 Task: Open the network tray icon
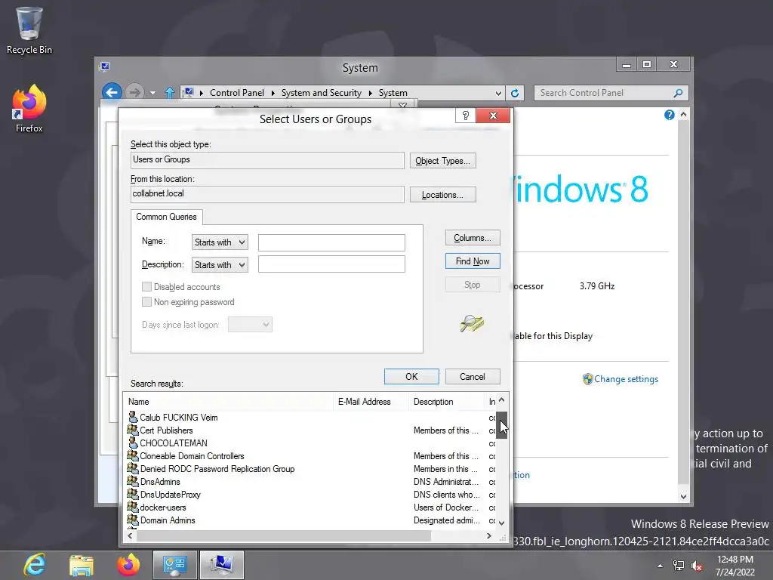tap(679, 566)
